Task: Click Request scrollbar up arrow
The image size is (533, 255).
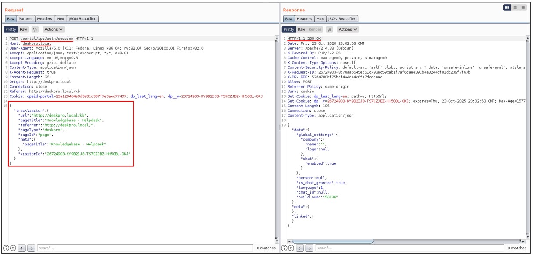Action: 277,39
